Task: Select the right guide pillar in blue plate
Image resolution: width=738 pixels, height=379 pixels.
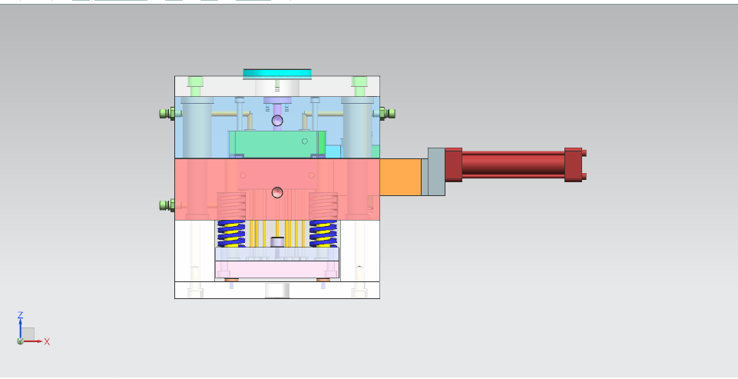Action: pyautogui.click(x=358, y=128)
